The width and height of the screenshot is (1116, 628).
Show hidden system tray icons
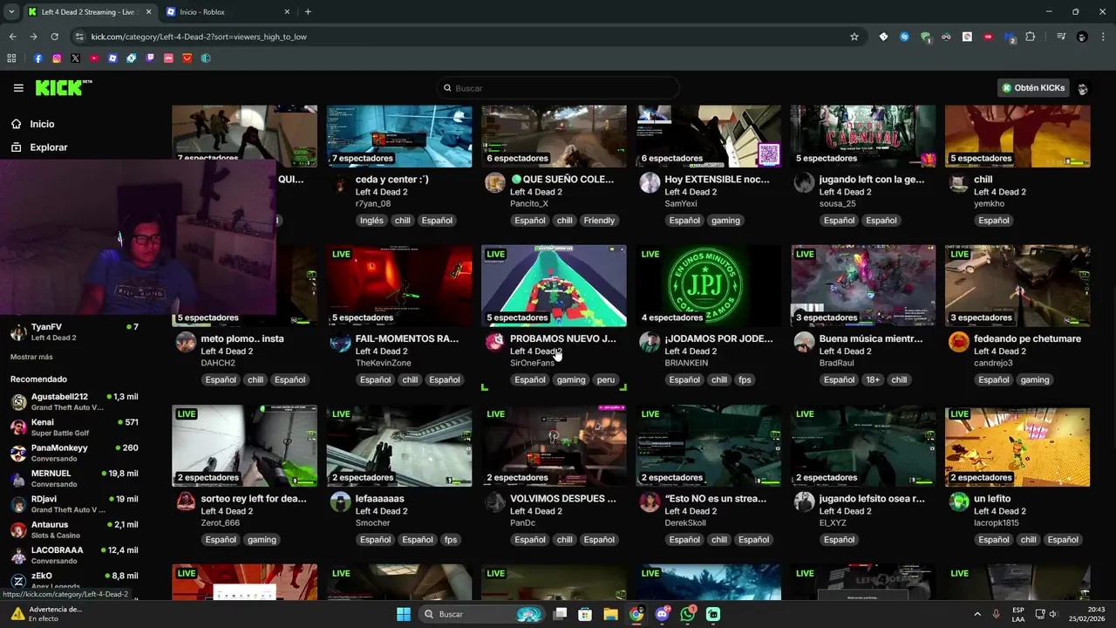[976, 614]
